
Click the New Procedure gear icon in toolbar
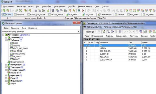pyautogui.click(x=138, y=10)
